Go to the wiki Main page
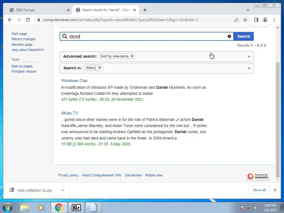Screen dimensions: 284x213 pyautogui.click(x=19, y=34)
